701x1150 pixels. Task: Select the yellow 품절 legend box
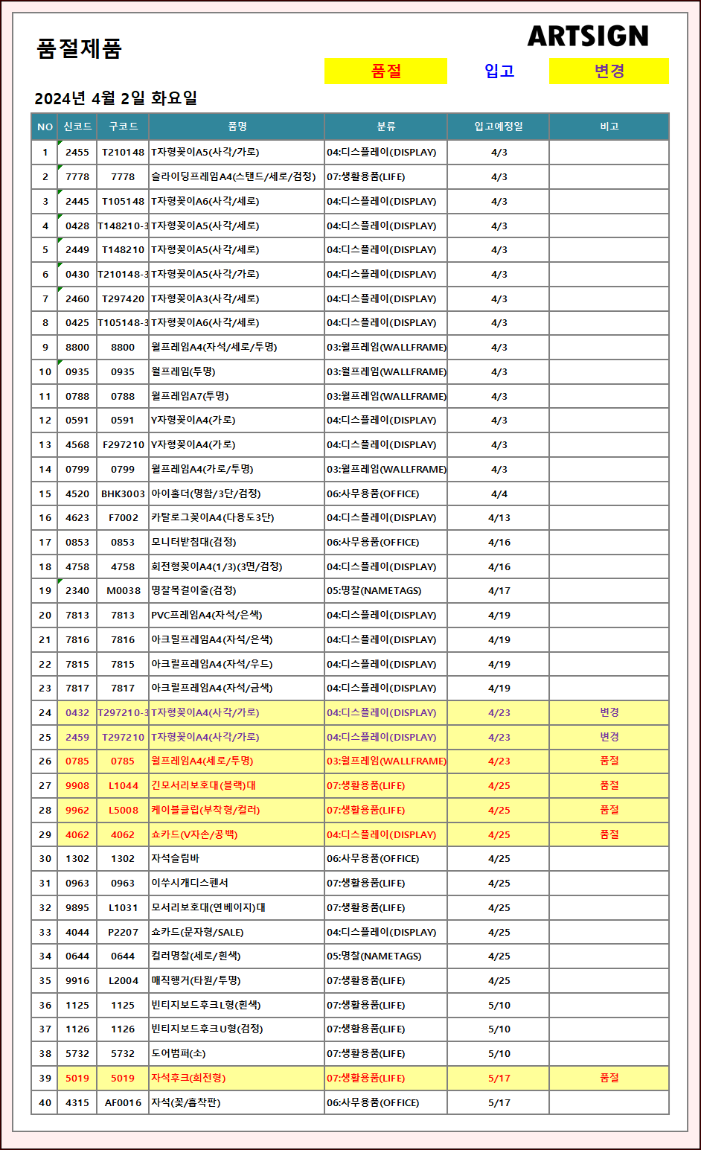tap(385, 71)
